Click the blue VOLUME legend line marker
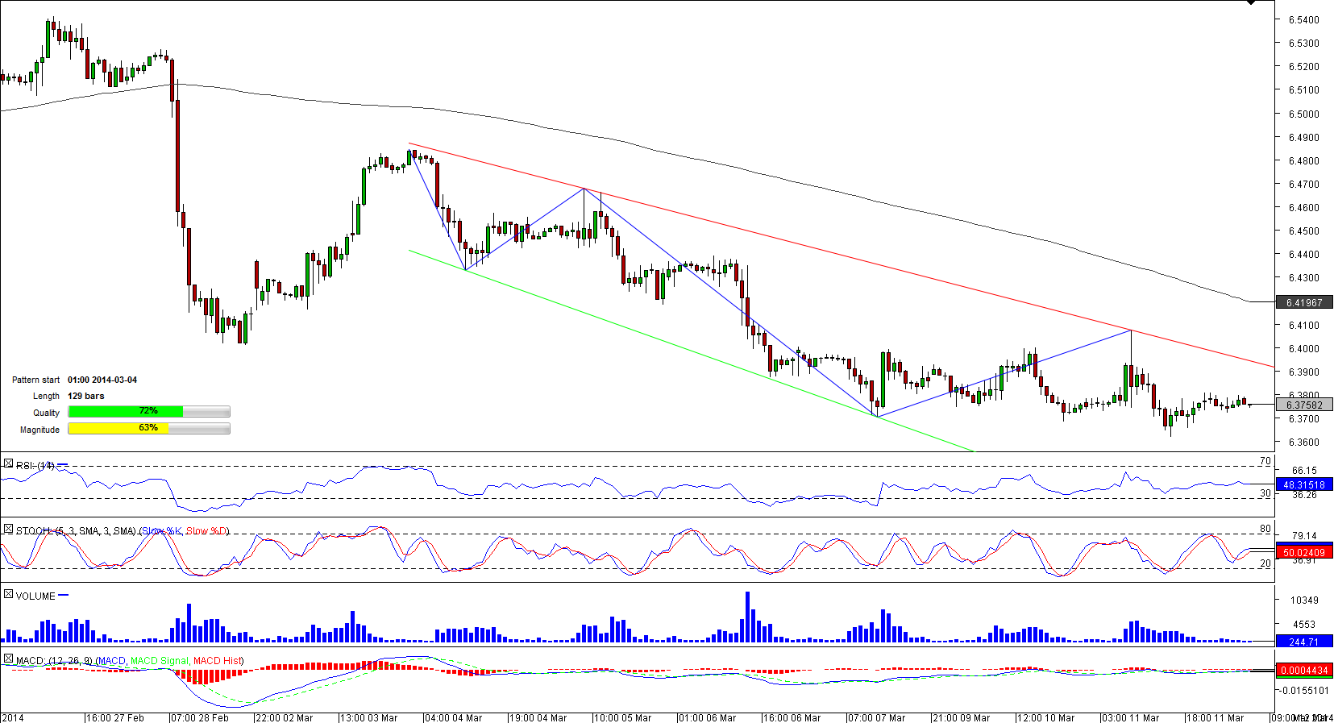1334x723 pixels. (x=64, y=596)
